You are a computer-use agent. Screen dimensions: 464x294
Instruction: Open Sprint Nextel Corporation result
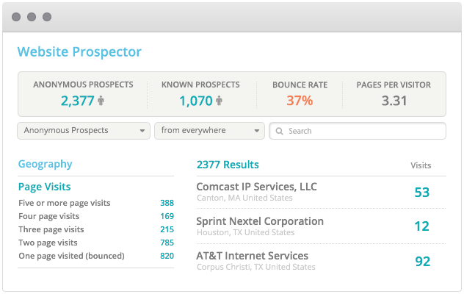[x=260, y=221]
